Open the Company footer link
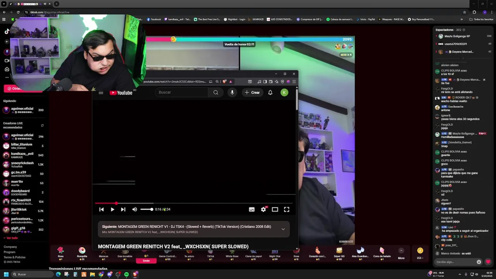 pos(10,247)
